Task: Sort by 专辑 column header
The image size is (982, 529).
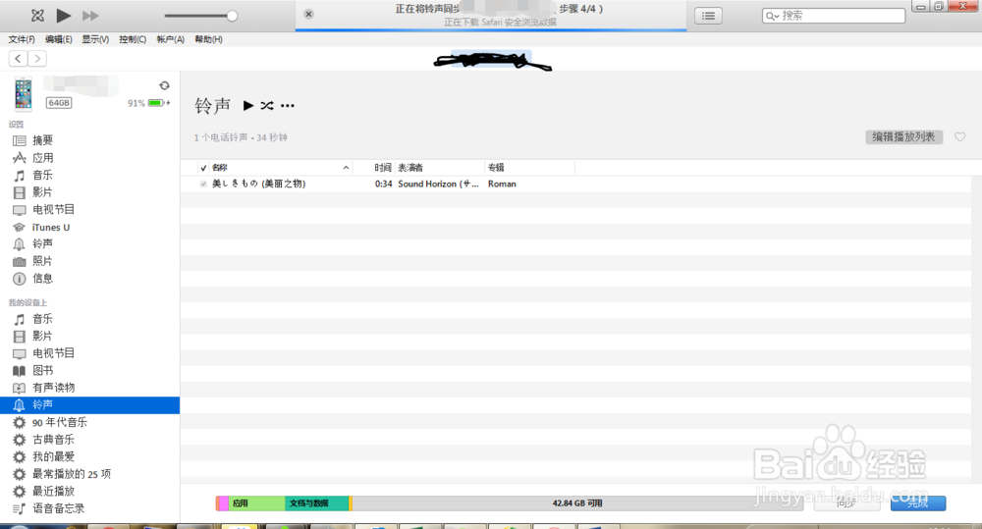Action: point(496,168)
